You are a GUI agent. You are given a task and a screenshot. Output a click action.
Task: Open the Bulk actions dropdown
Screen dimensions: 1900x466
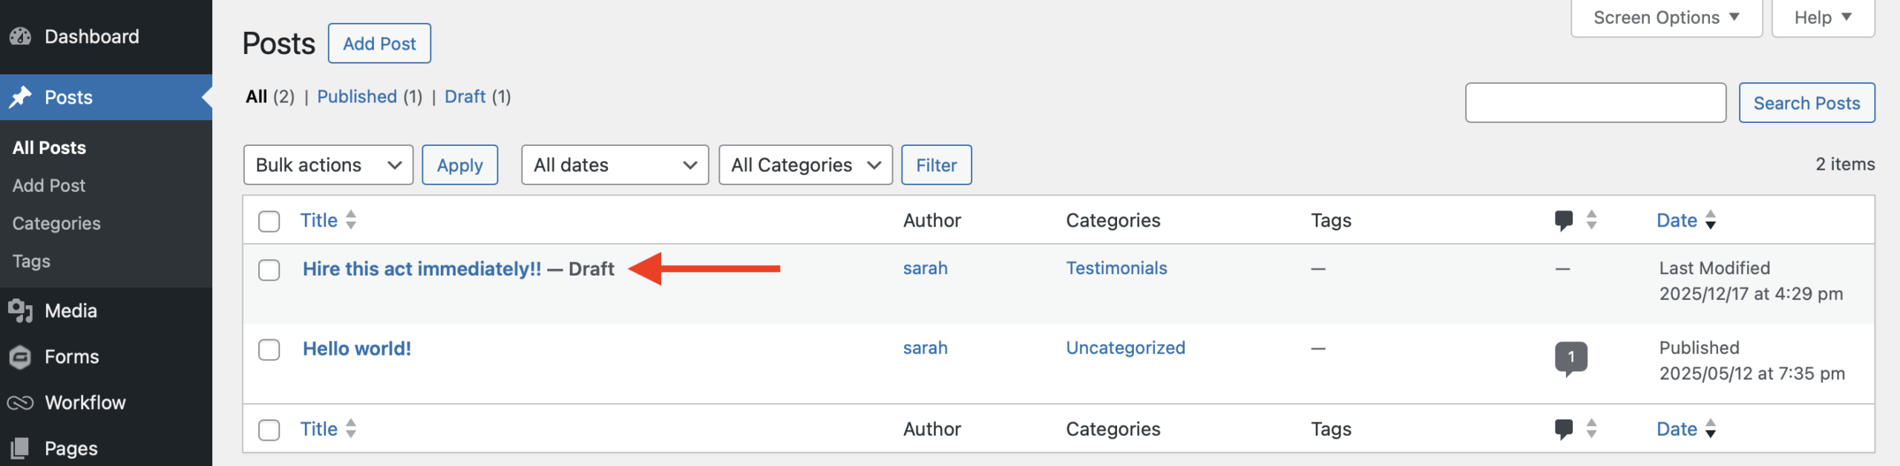pos(328,164)
